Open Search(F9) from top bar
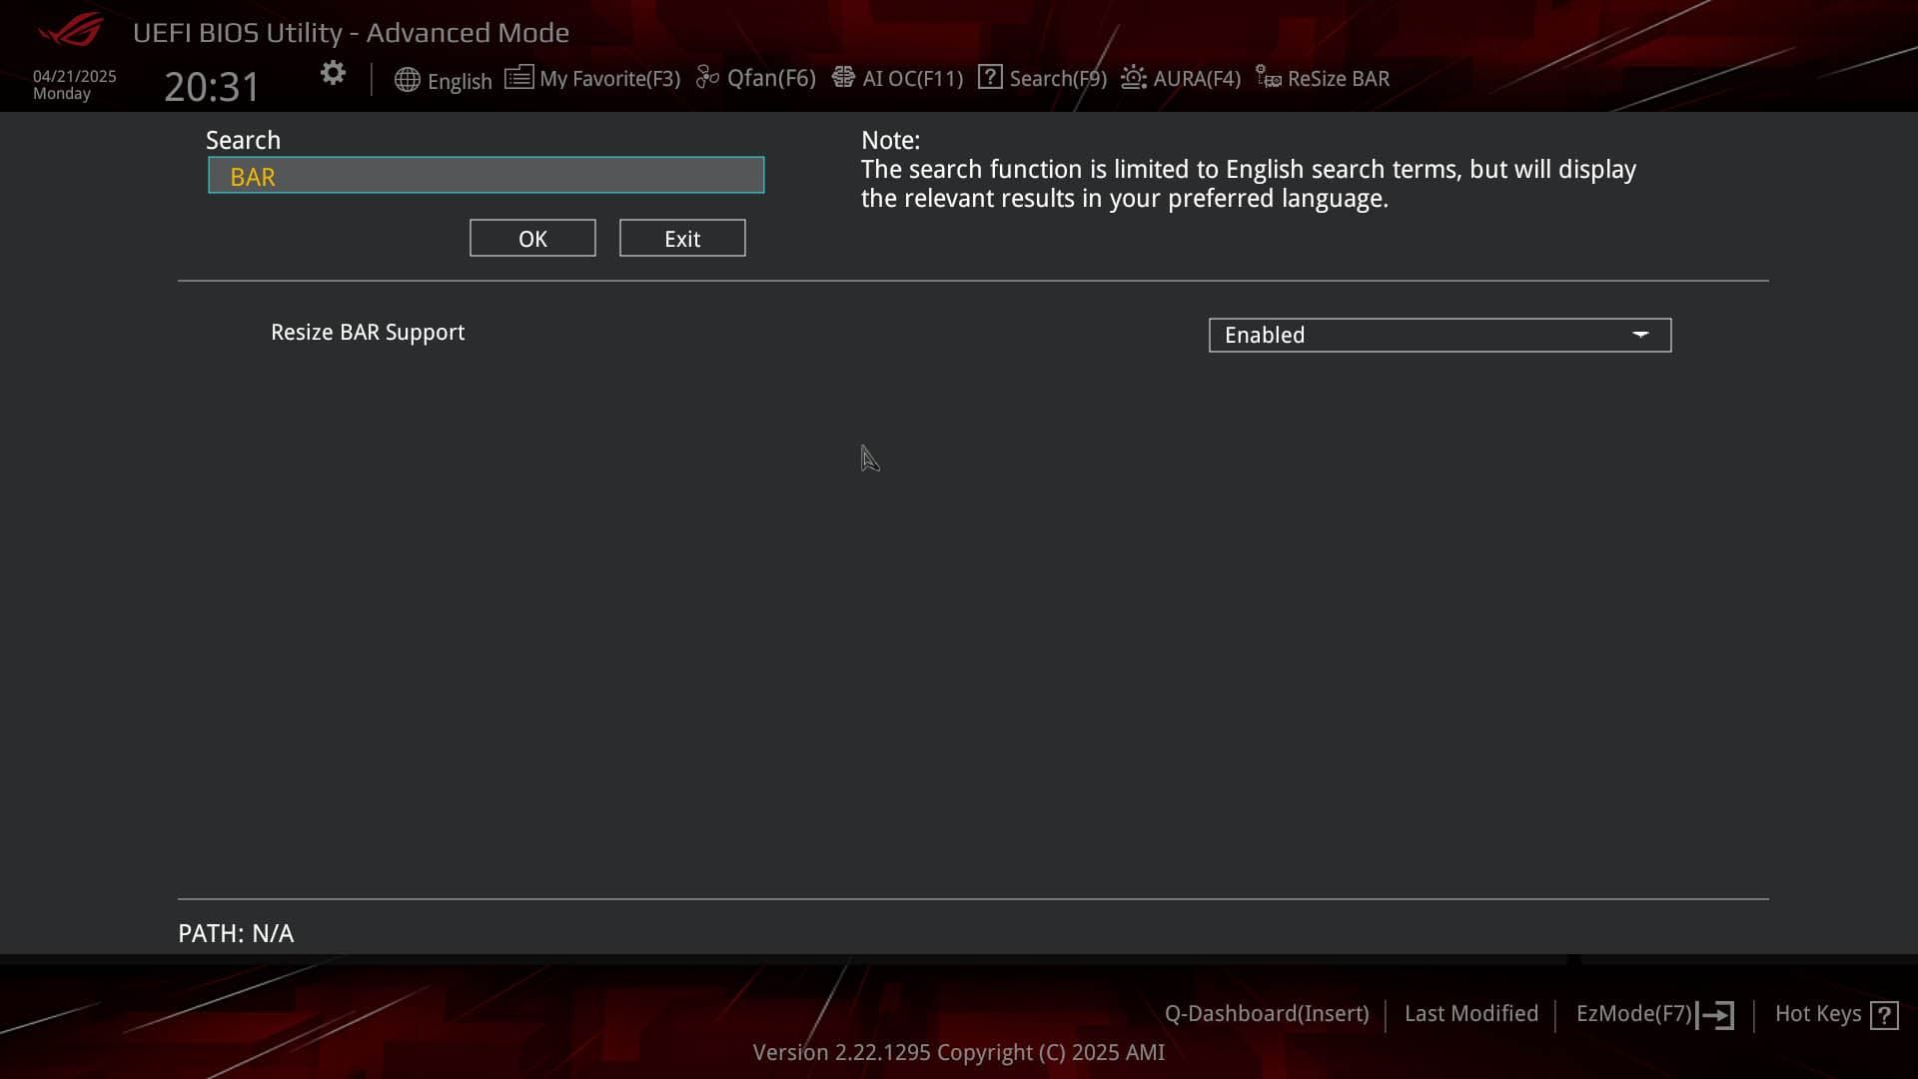Viewport: 1918px width, 1079px height. point(1058,79)
